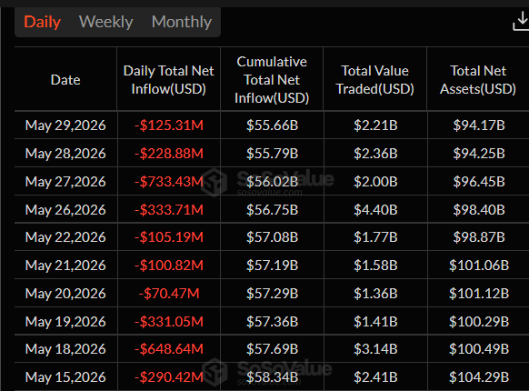The width and height of the screenshot is (529, 391).
Task: Click the $57.36B cumulative inflow cell
Action: pos(273,322)
